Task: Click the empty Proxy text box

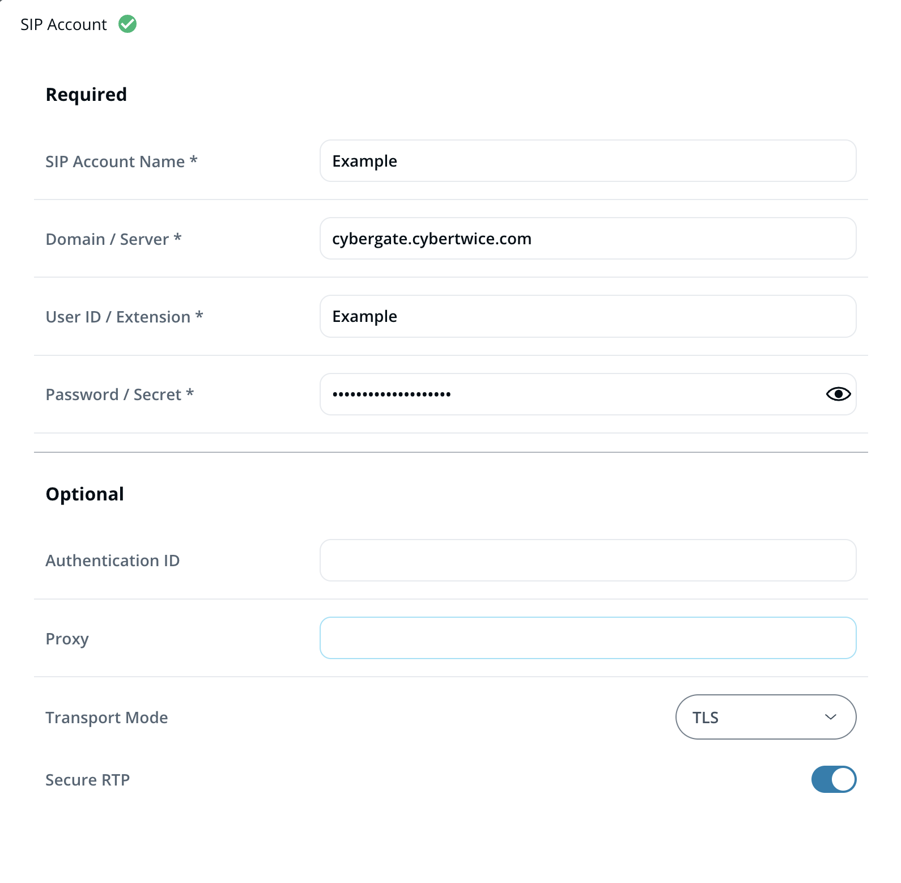Action: (588, 638)
